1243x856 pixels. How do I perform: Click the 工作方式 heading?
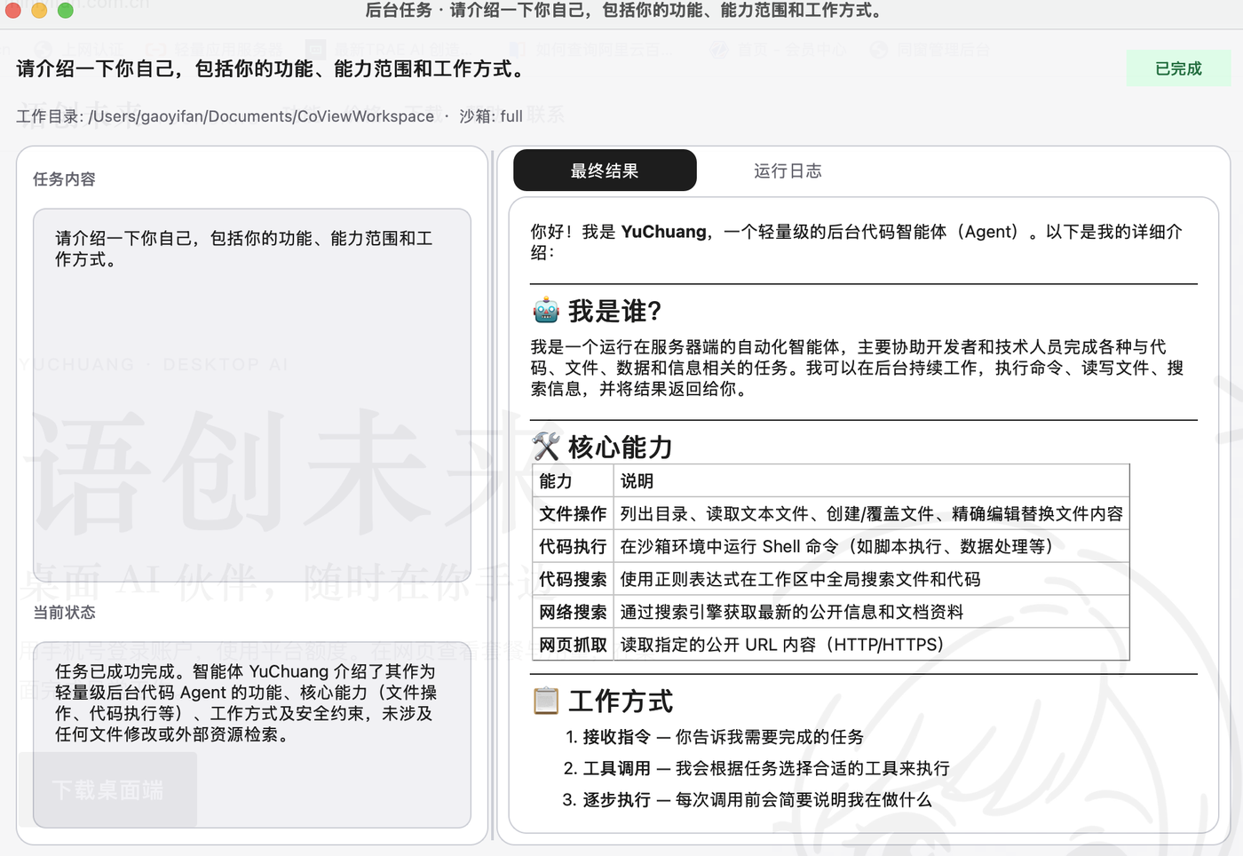click(x=621, y=701)
